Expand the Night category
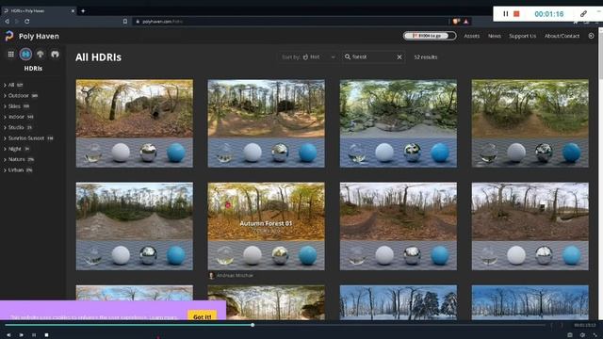The image size is (603, 339). pos(16,149)
